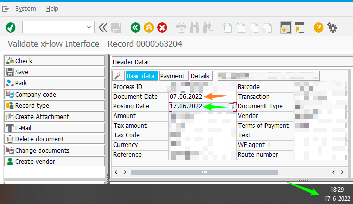Click the Find binoculars icon
The image size is (353, 204).
194,27
